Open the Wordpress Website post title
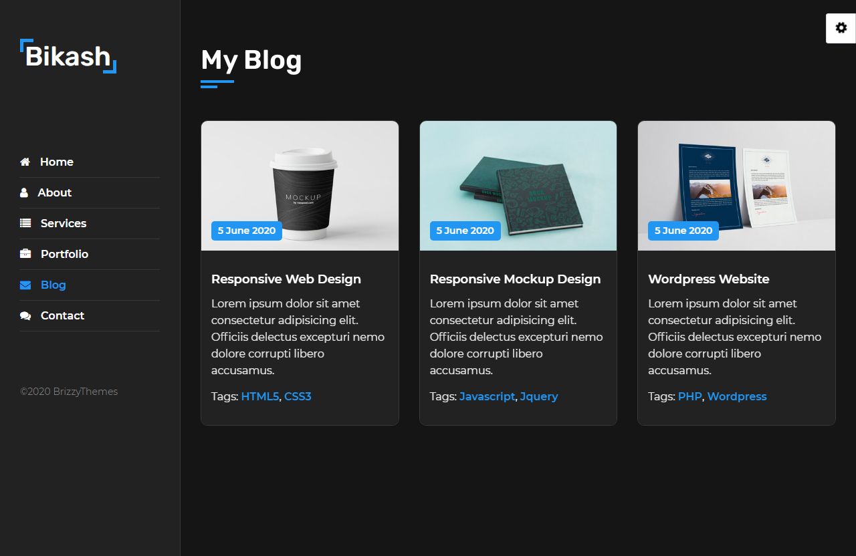 click(x=709, y=279)
